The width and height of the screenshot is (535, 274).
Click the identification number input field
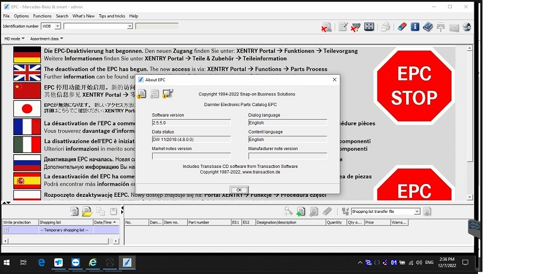pos(95,26)
